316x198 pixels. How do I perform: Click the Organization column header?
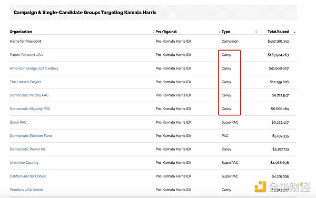coord(21,32)
